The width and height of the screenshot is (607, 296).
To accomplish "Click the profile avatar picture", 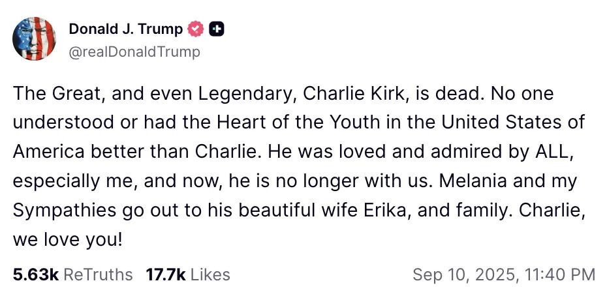I will click(35, 38).
